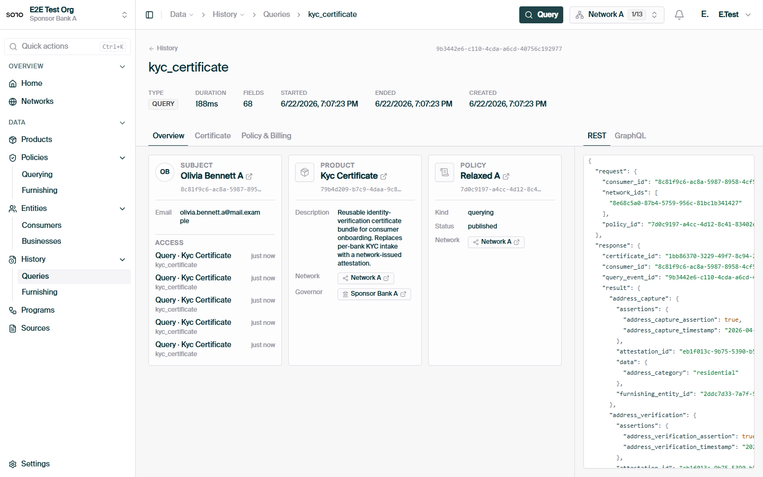This screenshot has height=477, width=763.
Task: Click the Query button in header
Action: point(541,15)
